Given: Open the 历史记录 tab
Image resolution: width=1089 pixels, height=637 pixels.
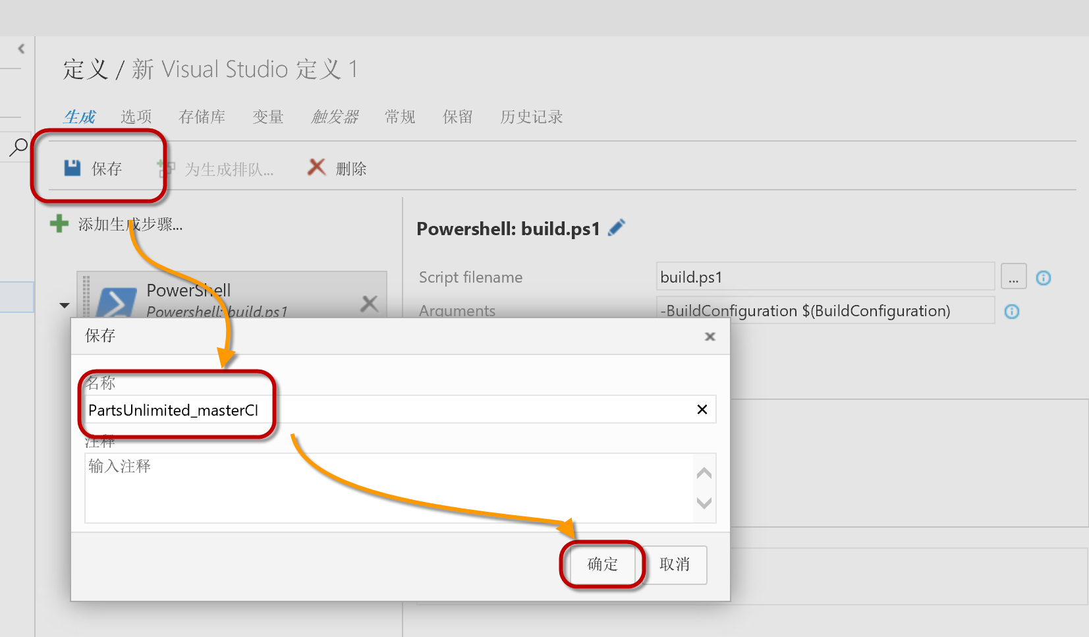Looking at the screenshot, I should point(532,117).
